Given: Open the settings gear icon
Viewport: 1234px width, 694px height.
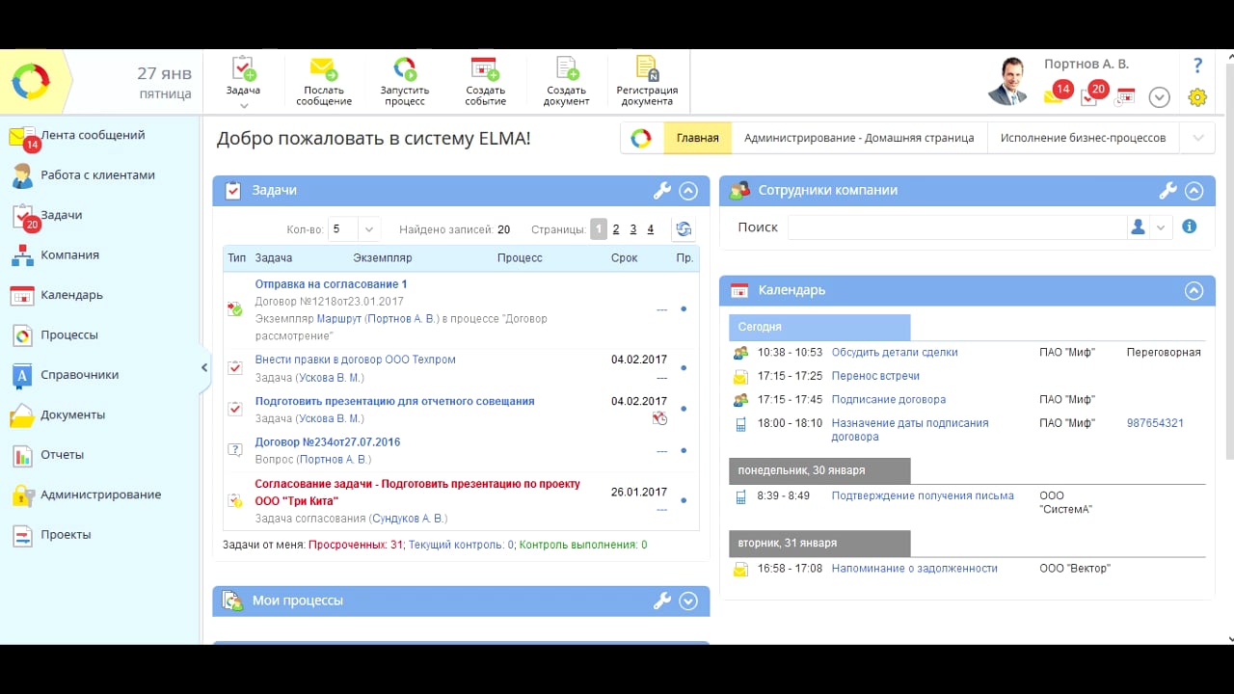Looking at the screenshot, I should tap(1197, 97).
